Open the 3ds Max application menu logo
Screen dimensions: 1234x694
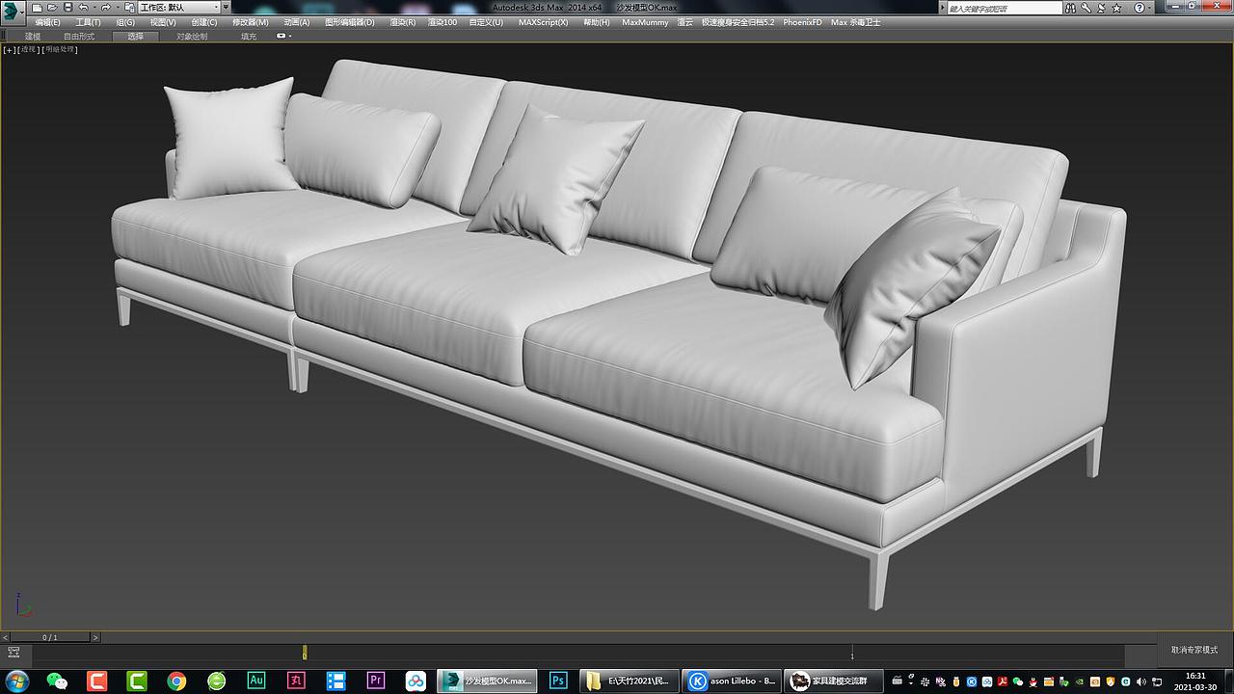[x=13, y=12]
